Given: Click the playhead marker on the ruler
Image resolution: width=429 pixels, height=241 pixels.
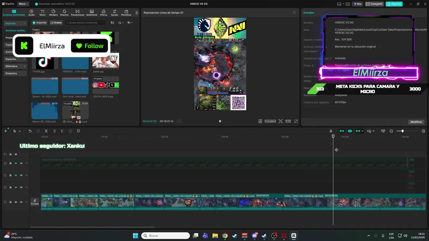Looking at the screenshot, I should click(x=333, y=136).
